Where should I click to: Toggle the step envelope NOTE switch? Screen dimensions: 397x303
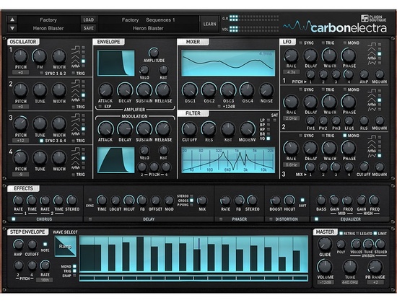[x=45, y=245]
